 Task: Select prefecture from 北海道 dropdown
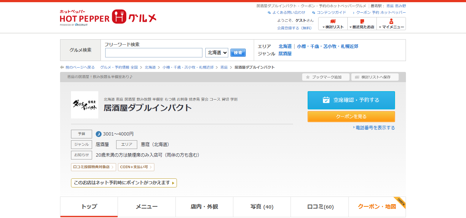click(217, 53)
